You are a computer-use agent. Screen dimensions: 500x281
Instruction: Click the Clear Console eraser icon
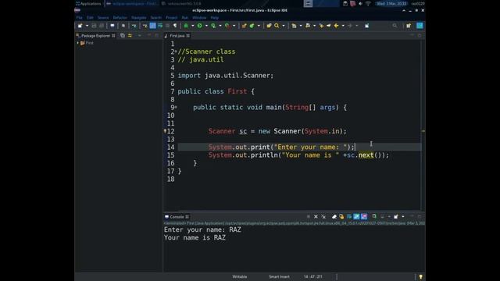334,217
